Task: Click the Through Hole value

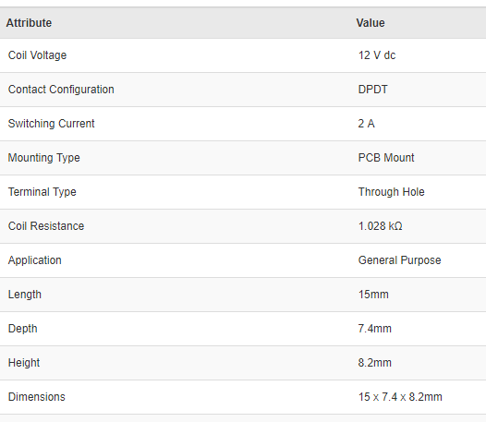Action: point(392,192)
